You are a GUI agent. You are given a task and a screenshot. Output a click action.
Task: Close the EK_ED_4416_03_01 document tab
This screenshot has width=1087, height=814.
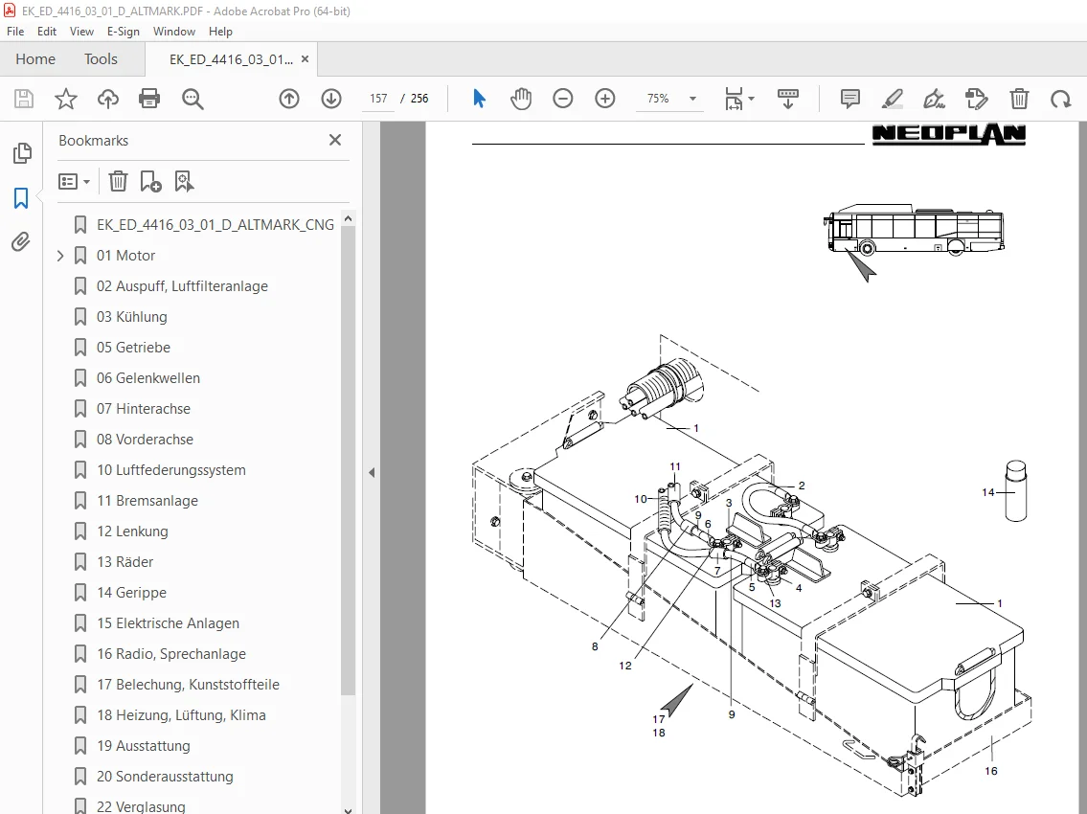point(305,59)
